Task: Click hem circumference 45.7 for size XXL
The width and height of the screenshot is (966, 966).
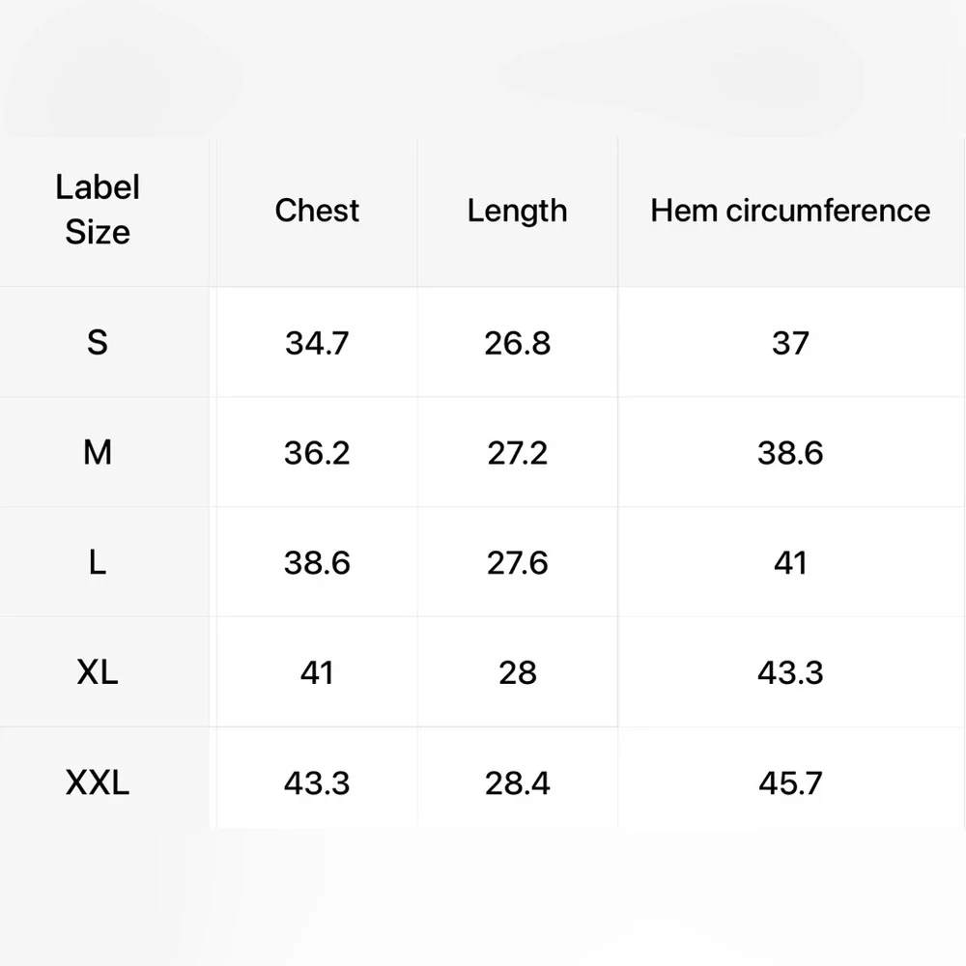Action: point(790,782)
